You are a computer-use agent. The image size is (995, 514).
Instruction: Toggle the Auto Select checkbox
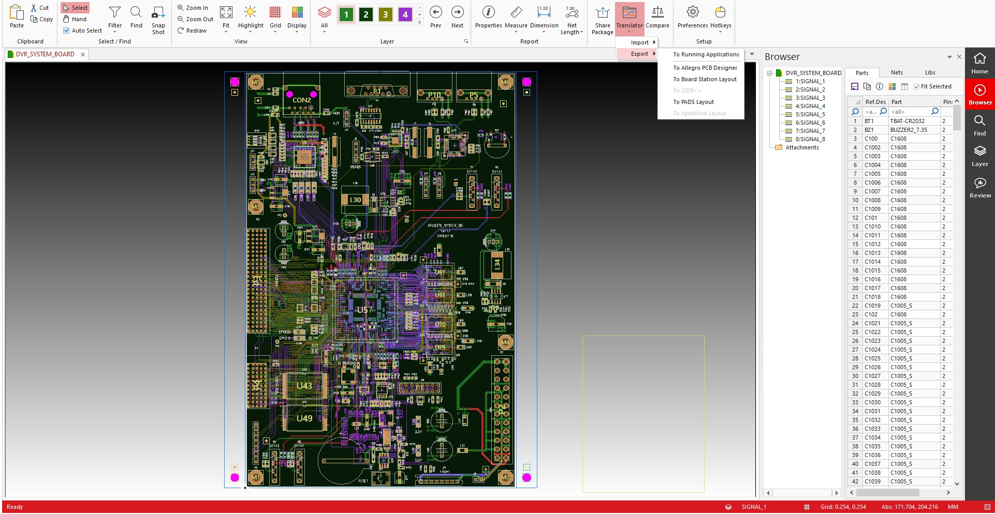(66, 31)
